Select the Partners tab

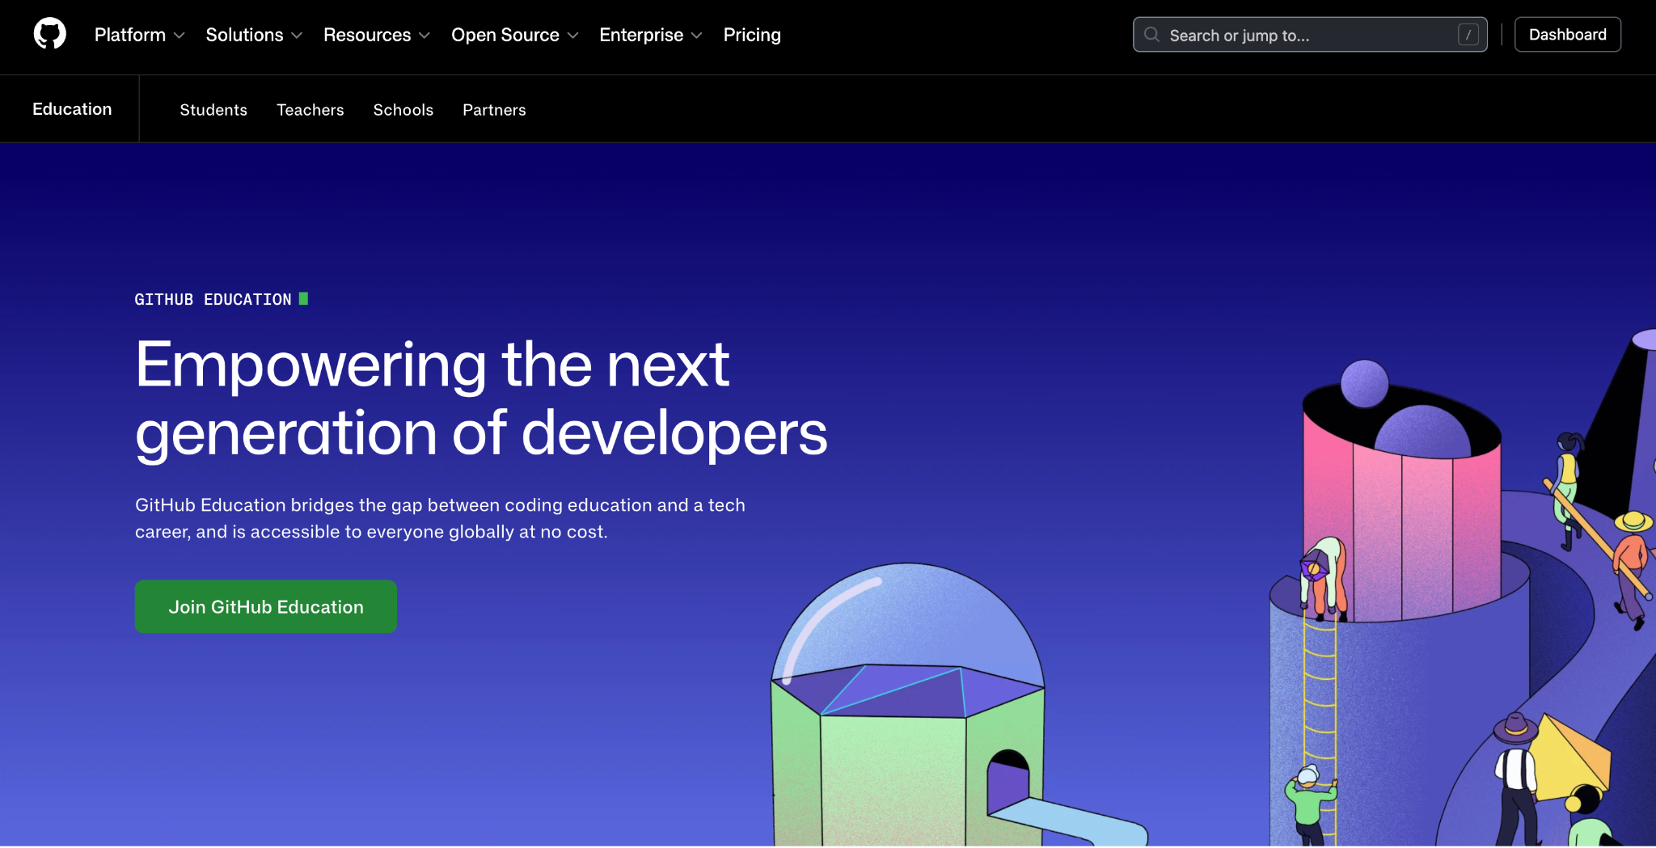(x=494, y=110)
